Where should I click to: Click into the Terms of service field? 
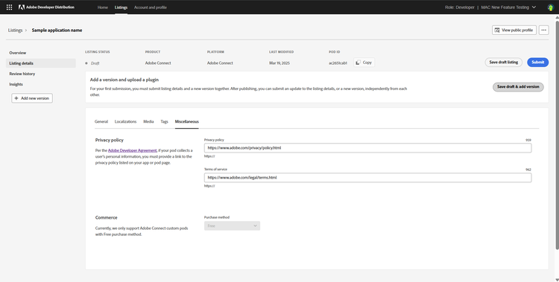coord(367,178)
